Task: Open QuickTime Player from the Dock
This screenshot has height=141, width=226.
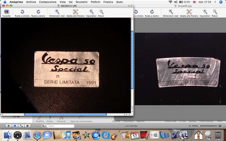Action: tap(106, 135)
